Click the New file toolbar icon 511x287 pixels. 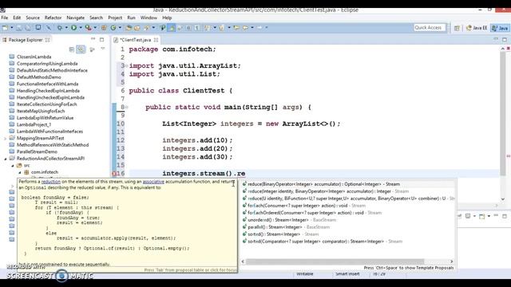click(6, 28)
